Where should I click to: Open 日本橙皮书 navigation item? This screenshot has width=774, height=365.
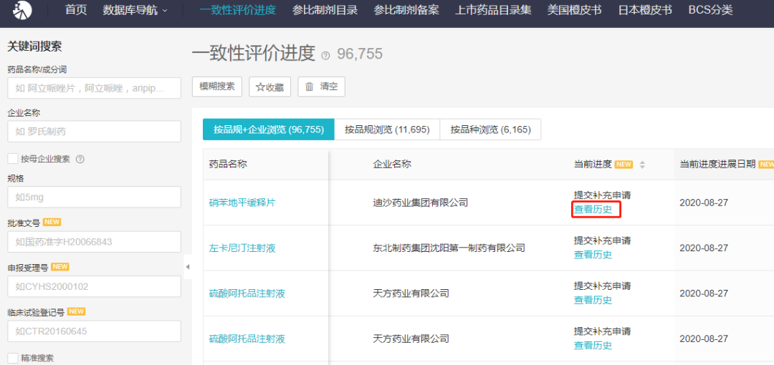click(x=645, y=10)
